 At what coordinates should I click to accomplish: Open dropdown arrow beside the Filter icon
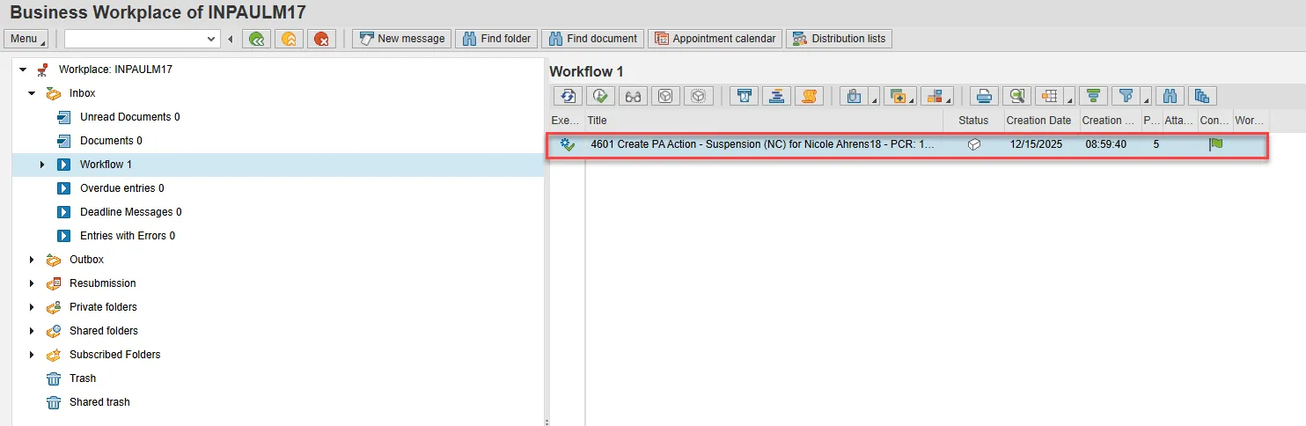click(1147, 100)
